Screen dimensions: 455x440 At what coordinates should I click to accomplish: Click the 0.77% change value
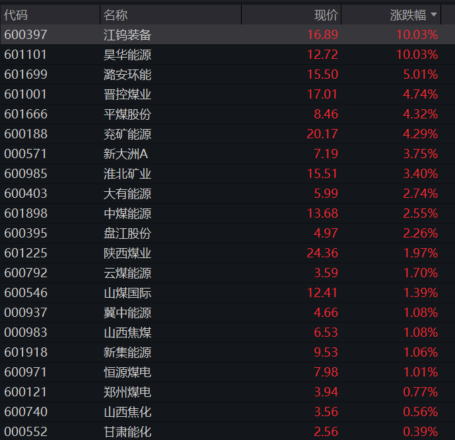point(421,392)
